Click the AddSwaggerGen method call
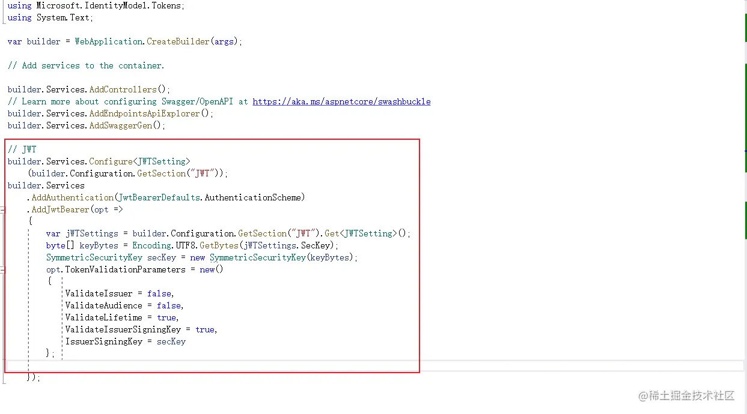The width and height of the screenshot is (747, 414). click(x=120, y=125)
